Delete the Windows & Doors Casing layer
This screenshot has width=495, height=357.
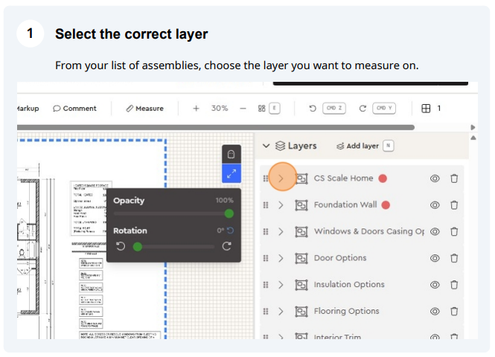(454, 232)
